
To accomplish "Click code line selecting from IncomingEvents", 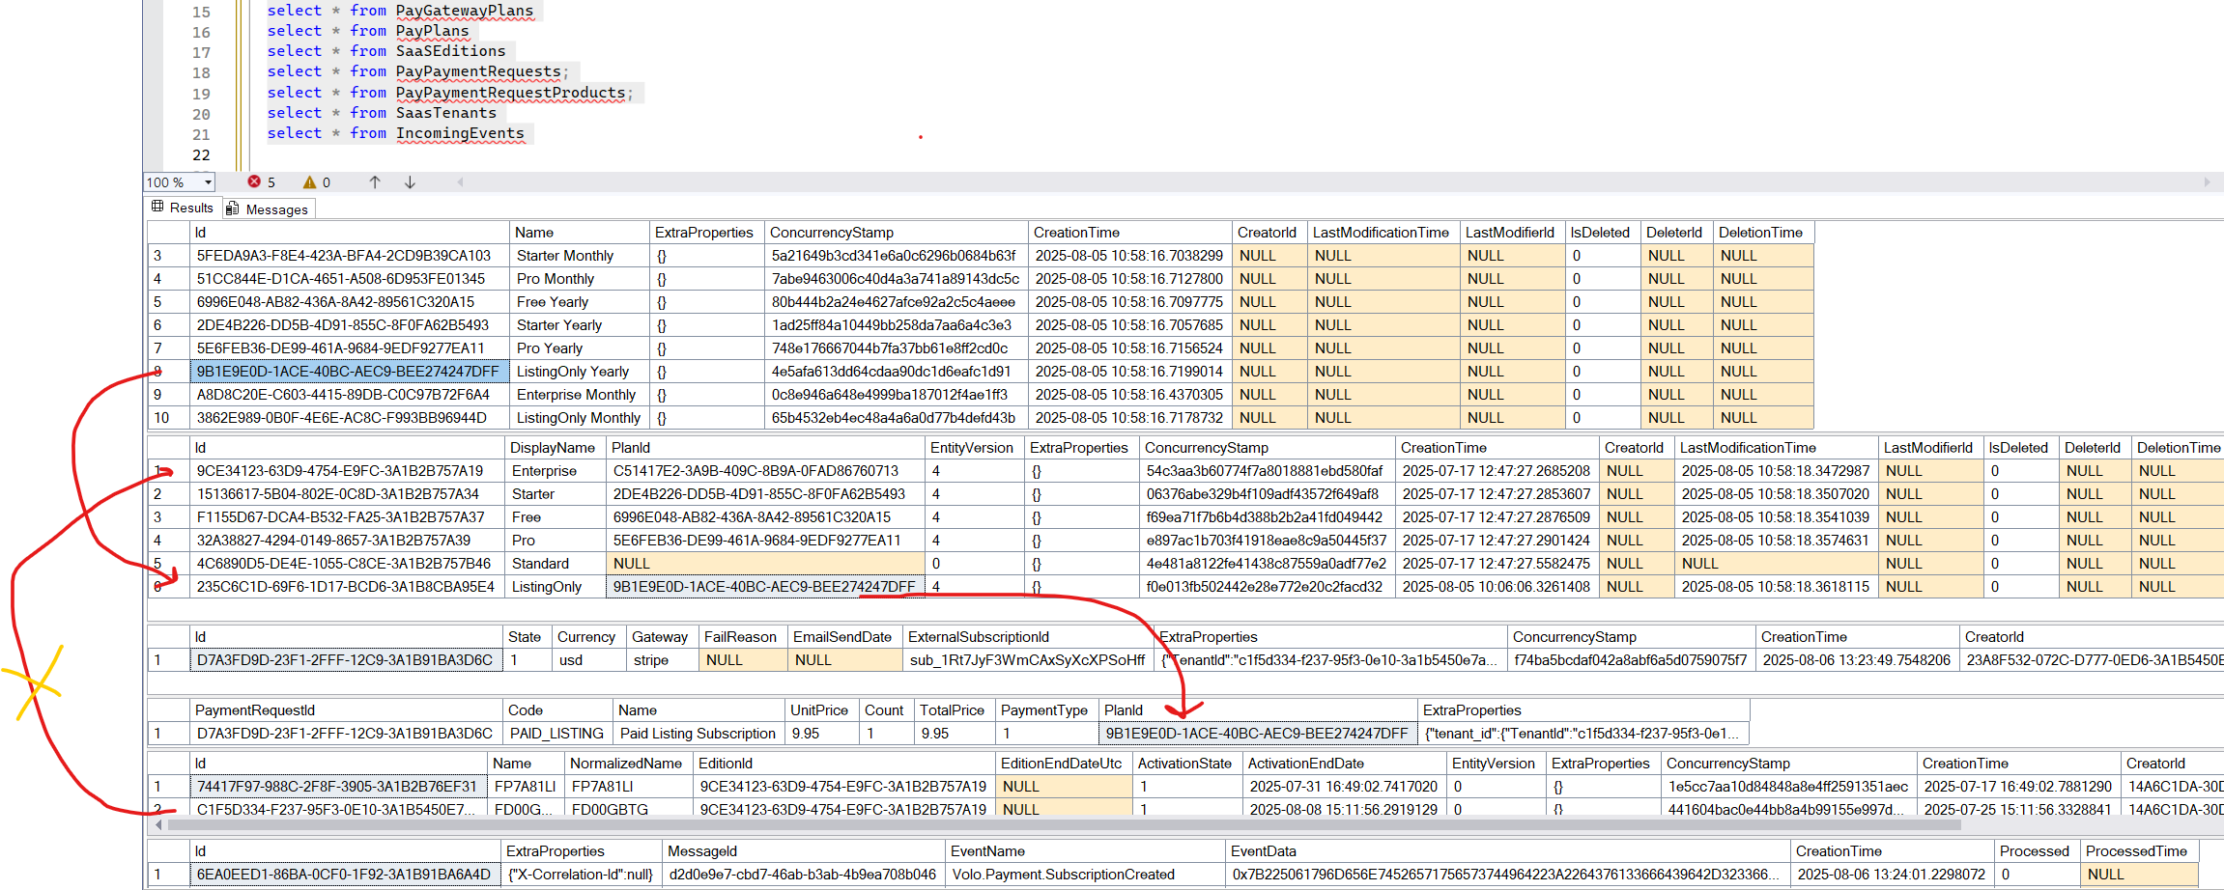I will (x=396, y=133).
